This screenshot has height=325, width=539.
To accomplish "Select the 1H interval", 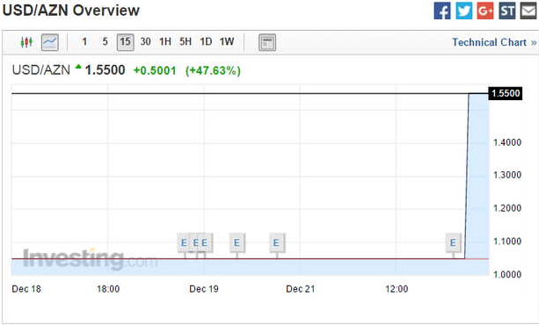I will pos(165,42).
